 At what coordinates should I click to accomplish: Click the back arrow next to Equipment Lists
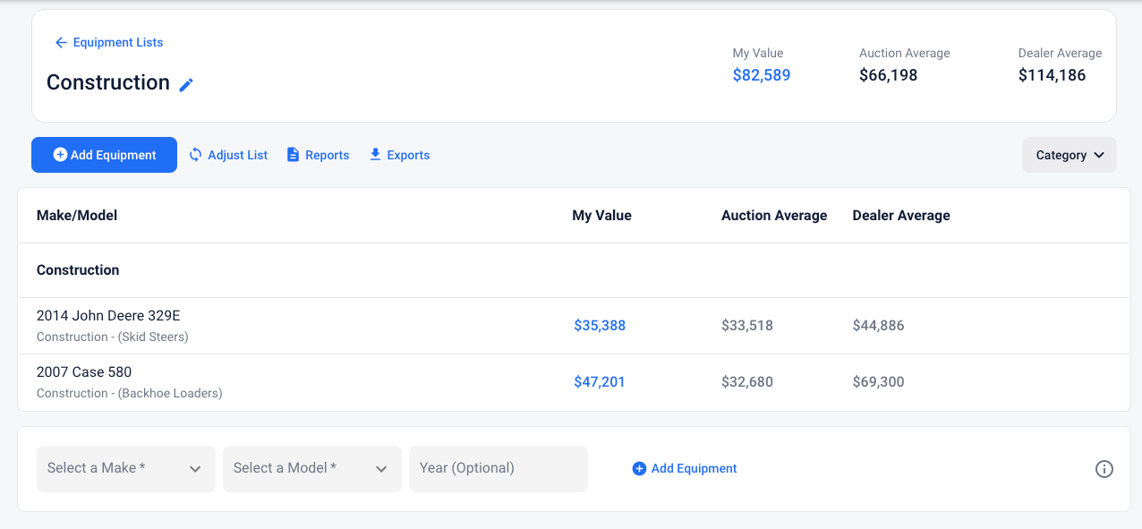pos(61,43)
